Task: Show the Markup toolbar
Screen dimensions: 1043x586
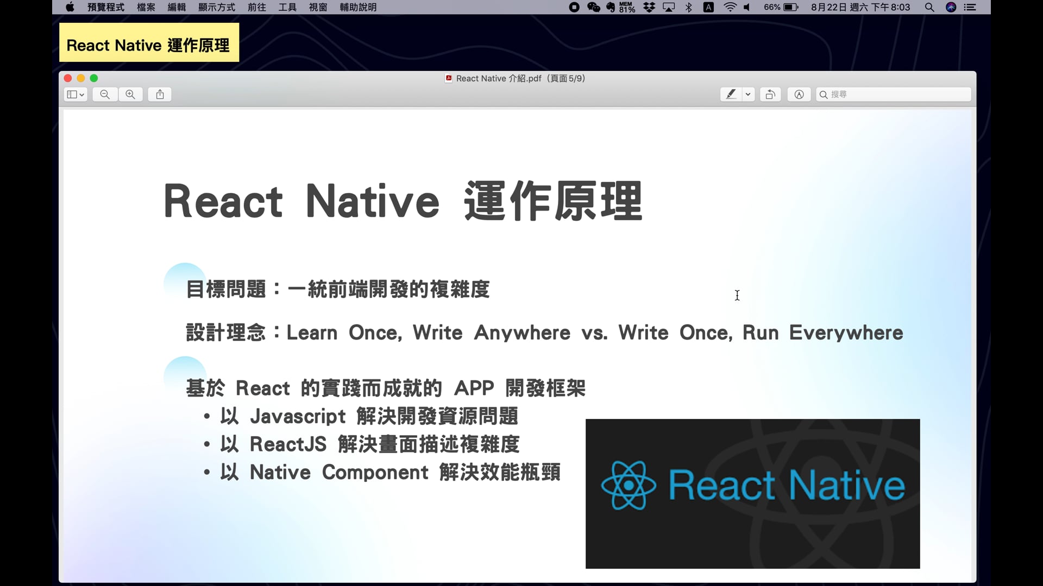Action: pyautogui.click(x=799, y=94)
